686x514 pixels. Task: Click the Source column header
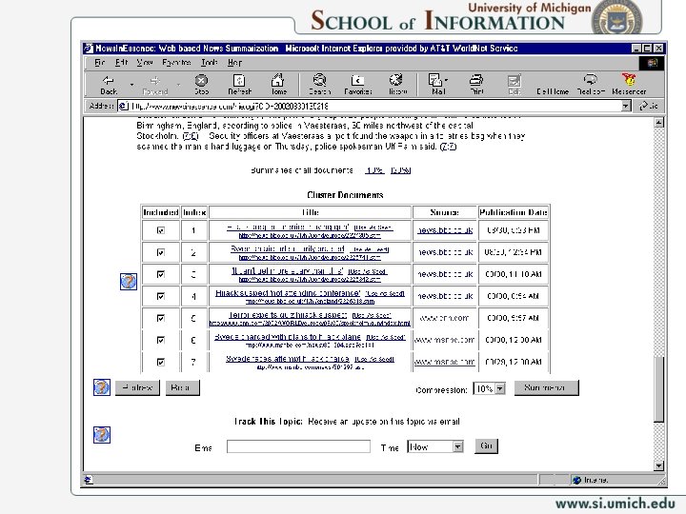[x=444, y=212]
